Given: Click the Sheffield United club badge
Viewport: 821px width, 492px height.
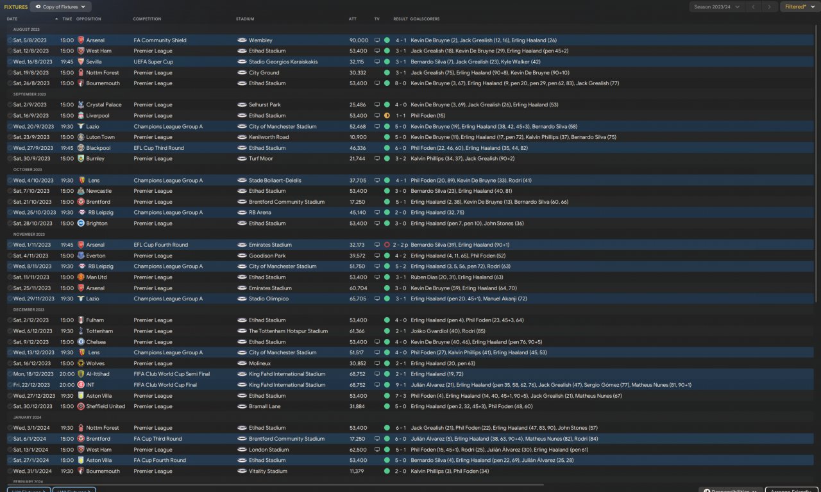Looking at the screenshot, I should point(81,406).
